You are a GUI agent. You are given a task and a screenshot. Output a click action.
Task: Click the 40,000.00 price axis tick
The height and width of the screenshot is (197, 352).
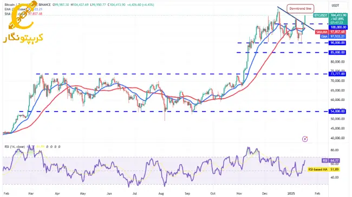(x=337, y=138)
